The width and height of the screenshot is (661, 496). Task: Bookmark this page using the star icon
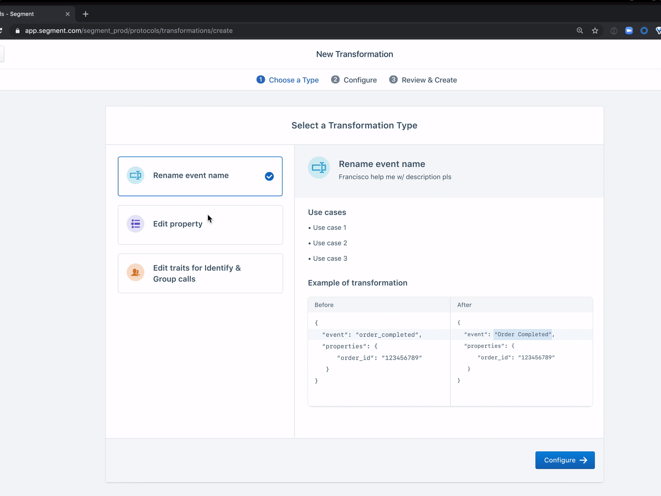pyautogui.click(x=595, y=31)
